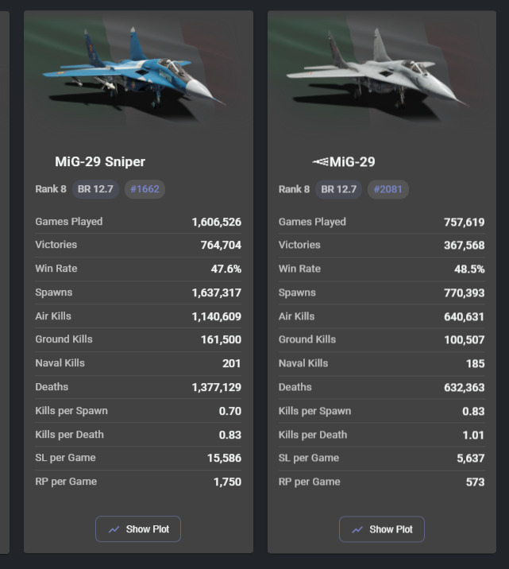Select the Games Played value 1,606,526
The height and width of the screenshot is (569, 509).
(x=216, y=223)
